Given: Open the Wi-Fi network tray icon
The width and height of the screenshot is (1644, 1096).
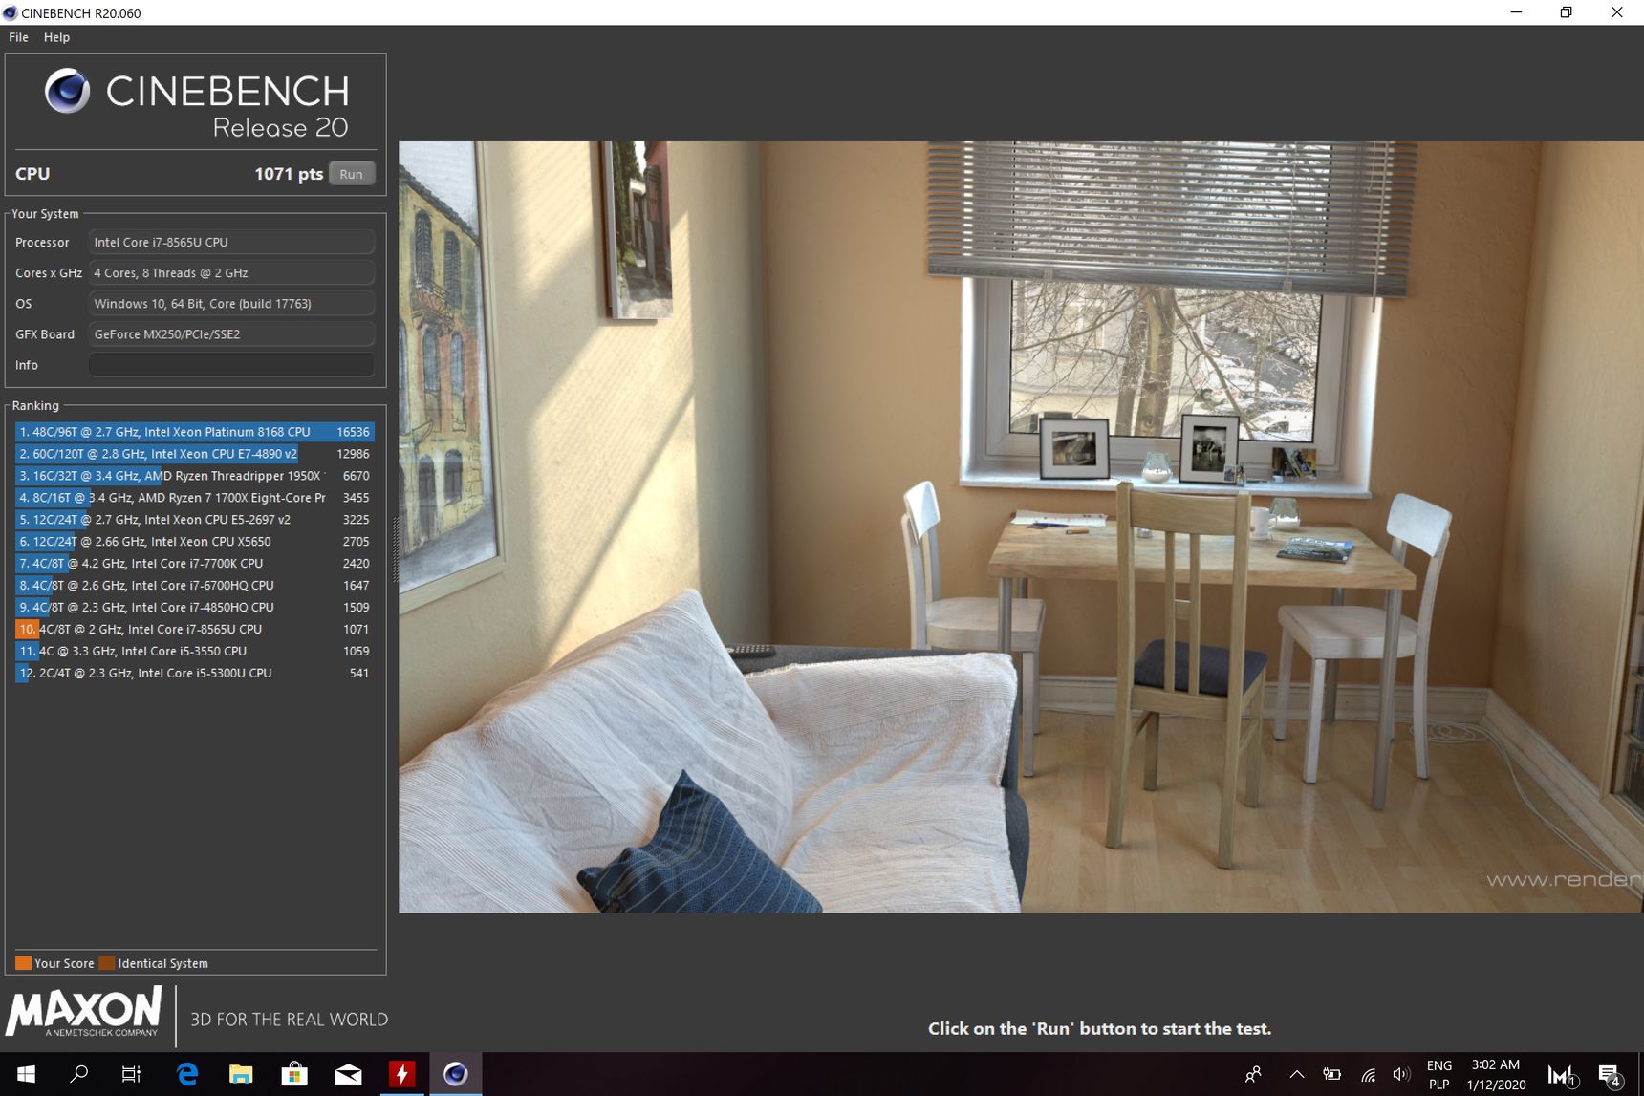Looking at the screenshot, I should click(1368, 1074).
